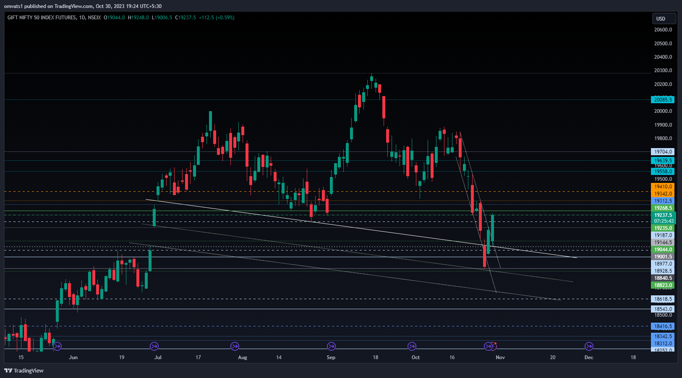Screen dimensions: 682x378
Task: Open the rollover marker just before Nov
Action: click(488, 346)
